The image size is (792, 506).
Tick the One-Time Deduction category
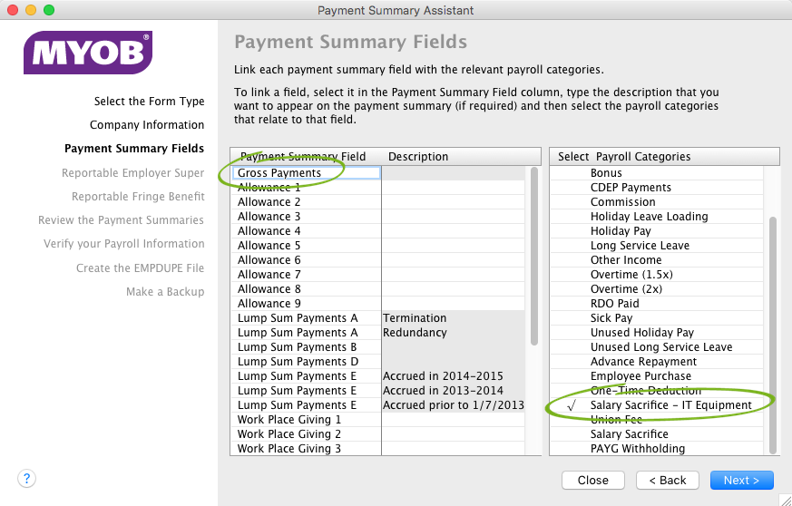(x=657, y=390)
